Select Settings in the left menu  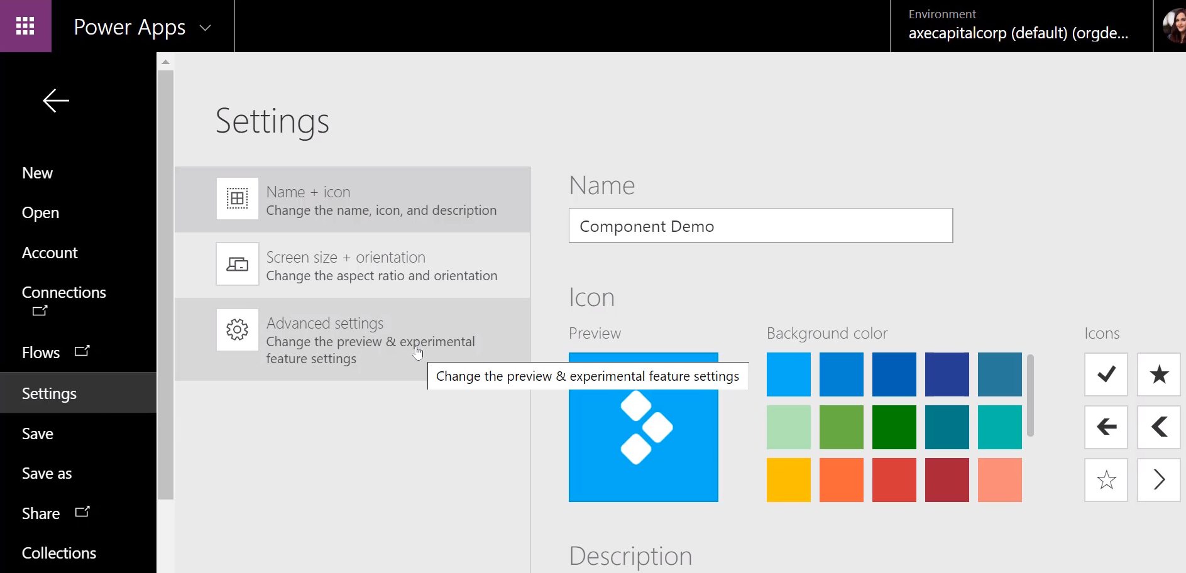point(78,393)
